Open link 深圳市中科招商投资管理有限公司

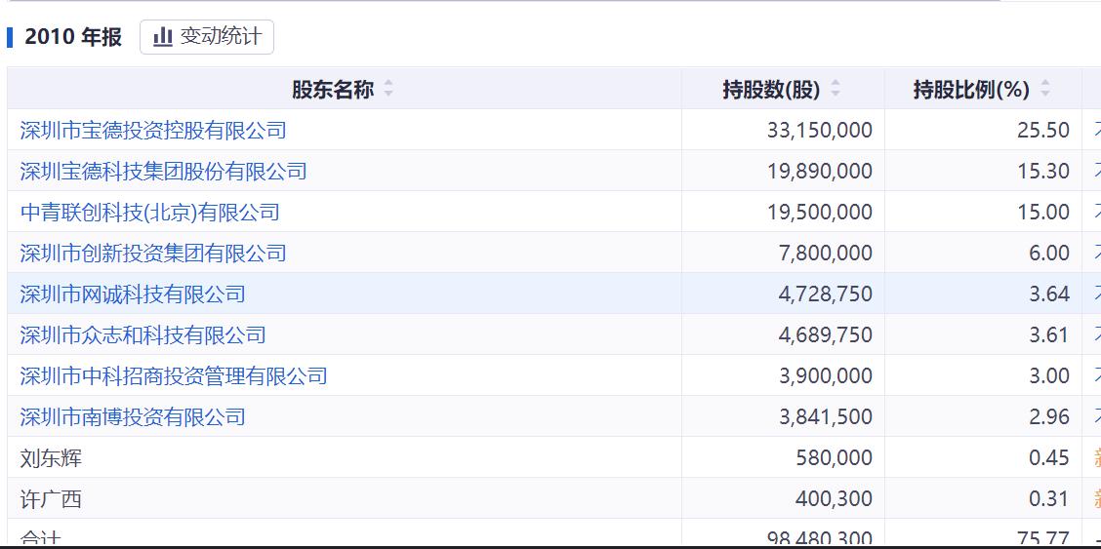point(174,375)
